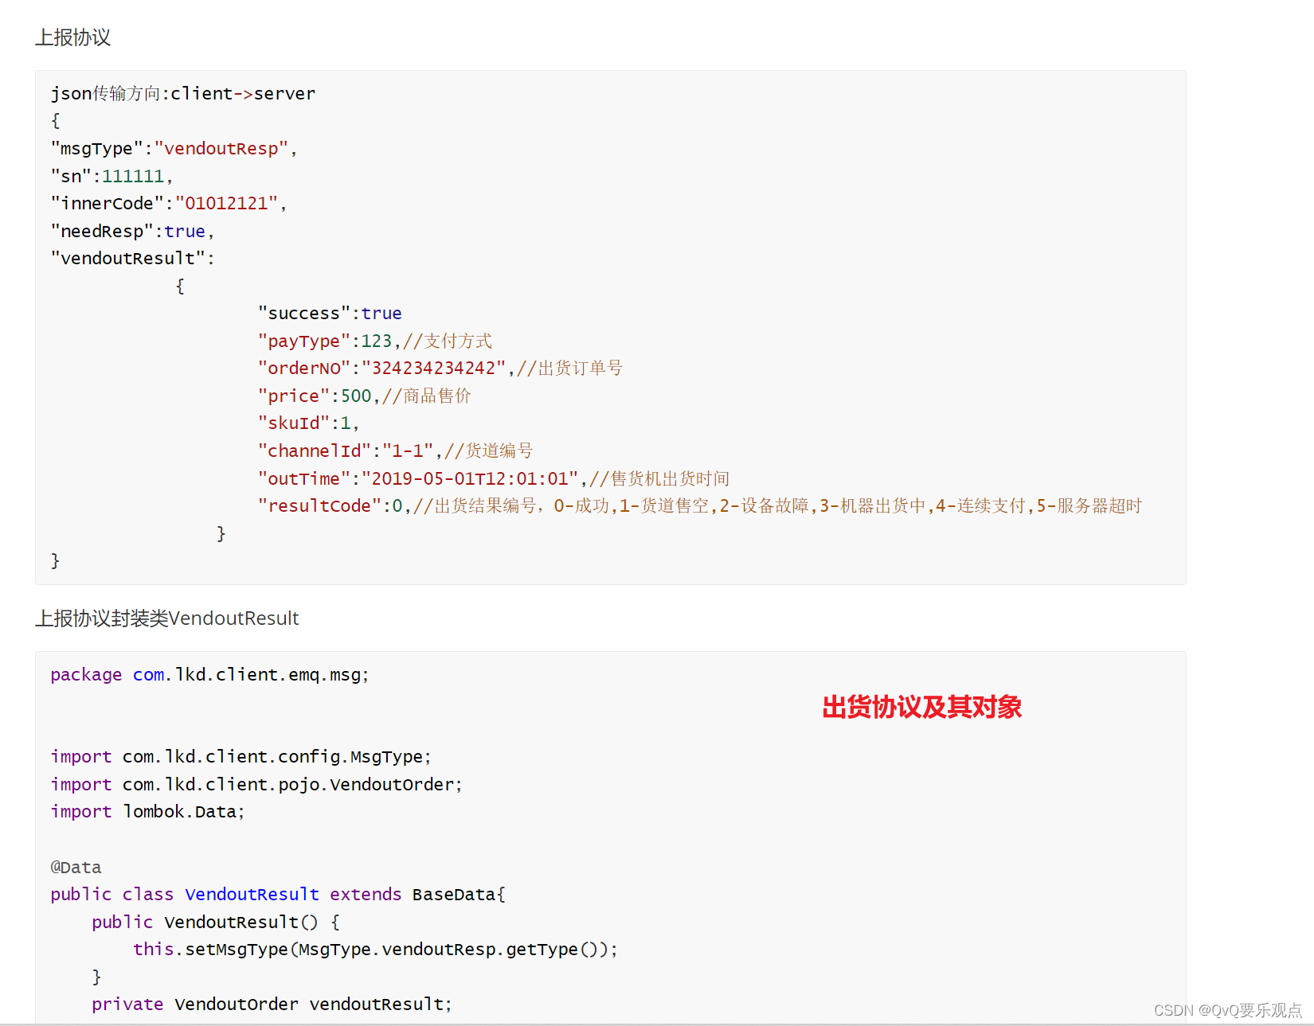Click the this.setMsgType(...) statement
This screenshot has width=1314, height=1026.
tap(375, 950)
